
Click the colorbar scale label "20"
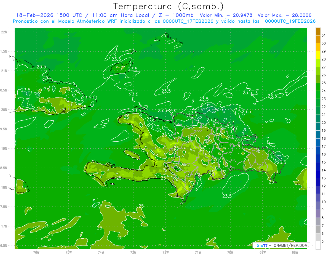click(x=324, y=123)
